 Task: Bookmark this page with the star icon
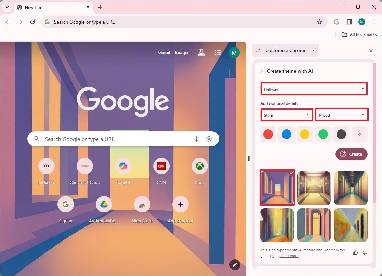tap(319, 22)
